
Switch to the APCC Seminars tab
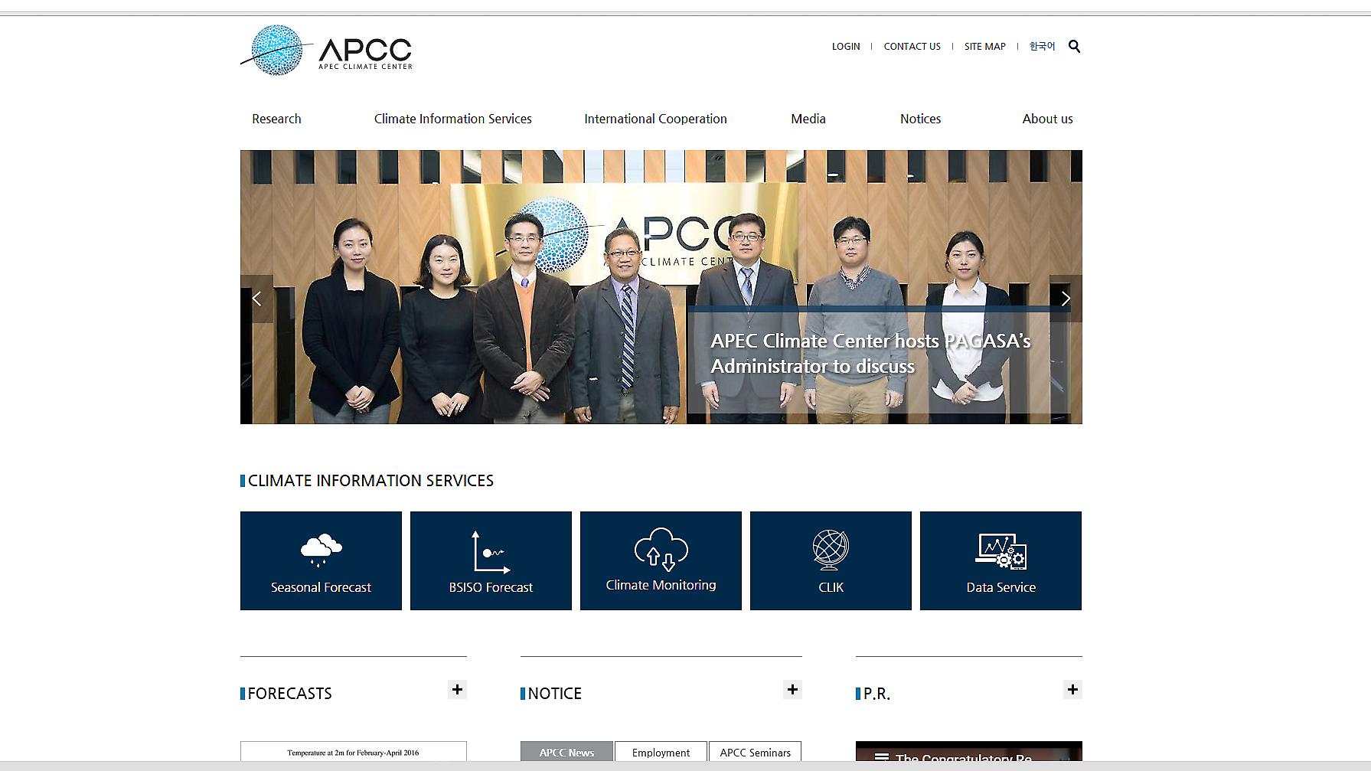pyautogui.click(x=755, y=752)
